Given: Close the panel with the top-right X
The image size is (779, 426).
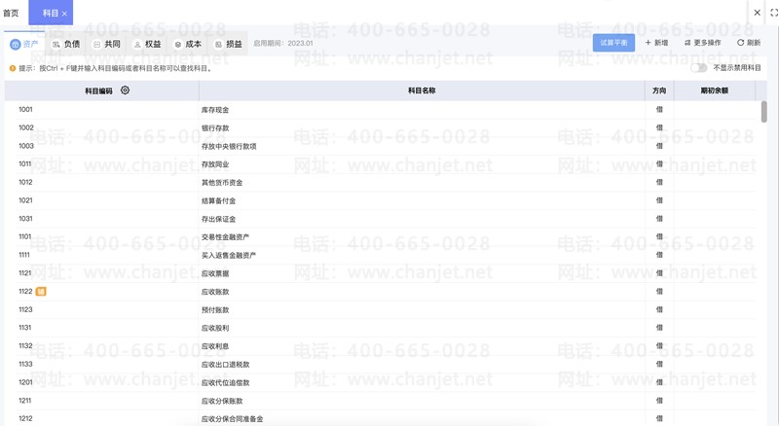Looking at the screenshot, I should coord(758,13).
